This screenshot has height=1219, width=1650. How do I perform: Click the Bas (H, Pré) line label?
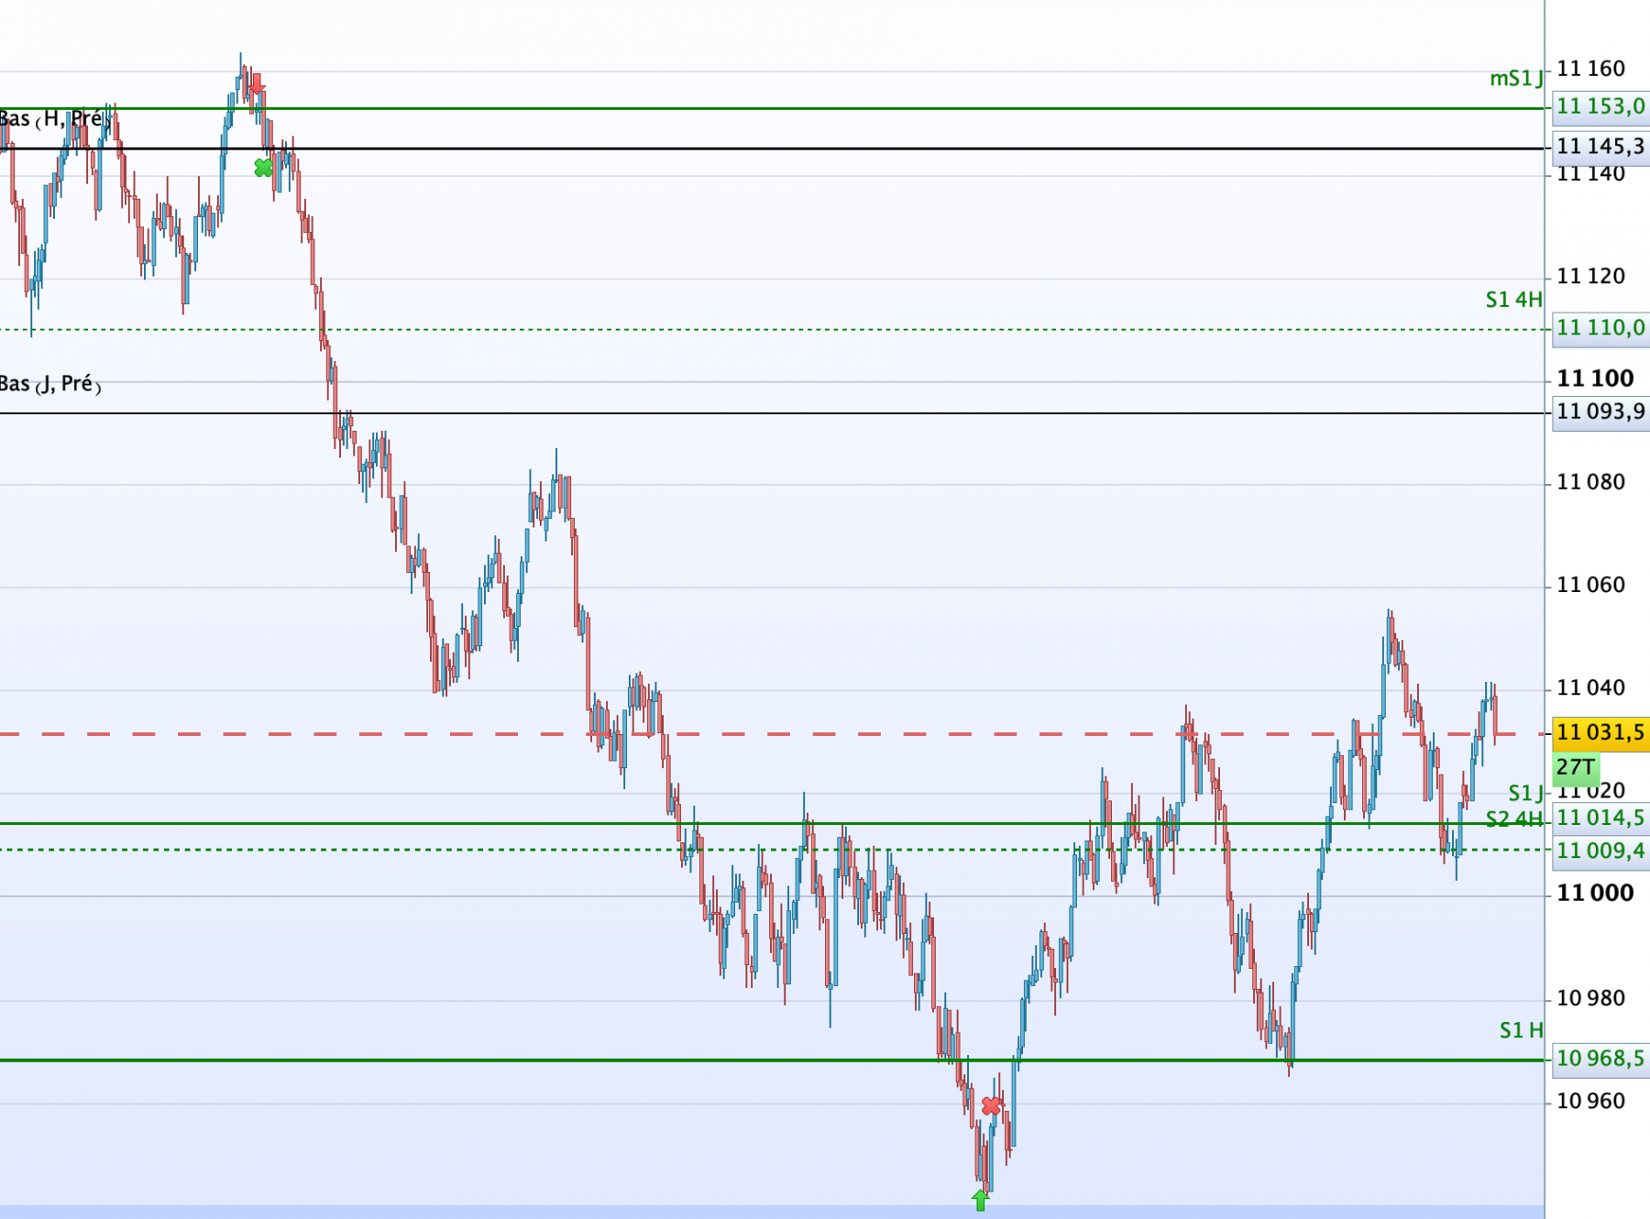point(55,119)
